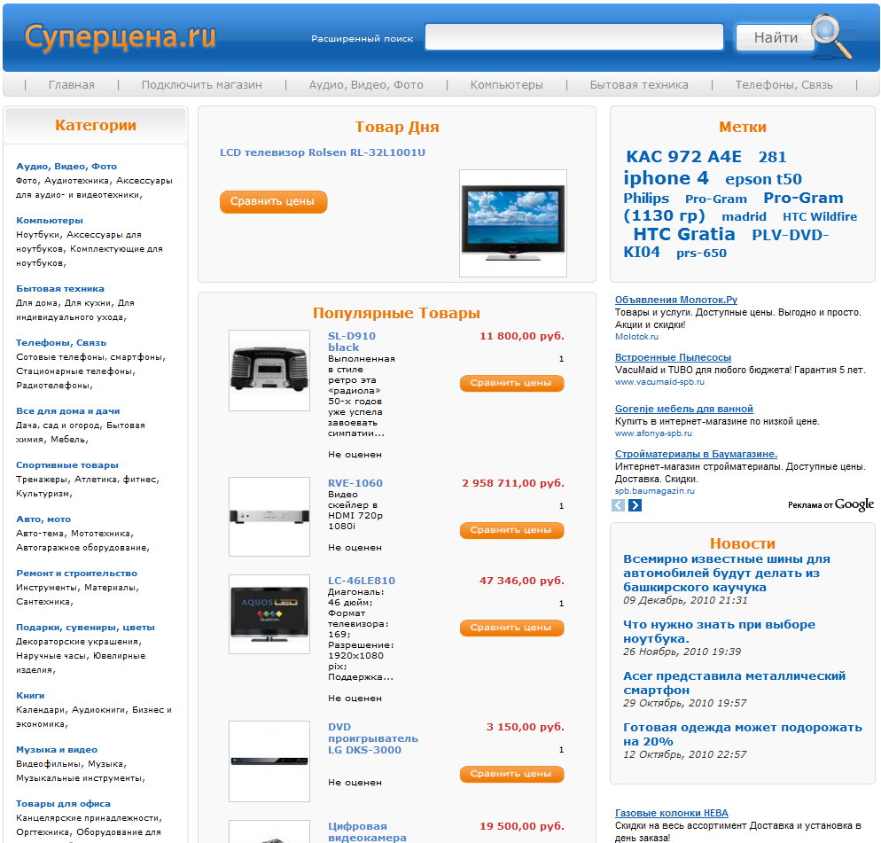The image size is (881, 843).
Task: Click the next ad arrow icon
Action: tap(635, 505)
